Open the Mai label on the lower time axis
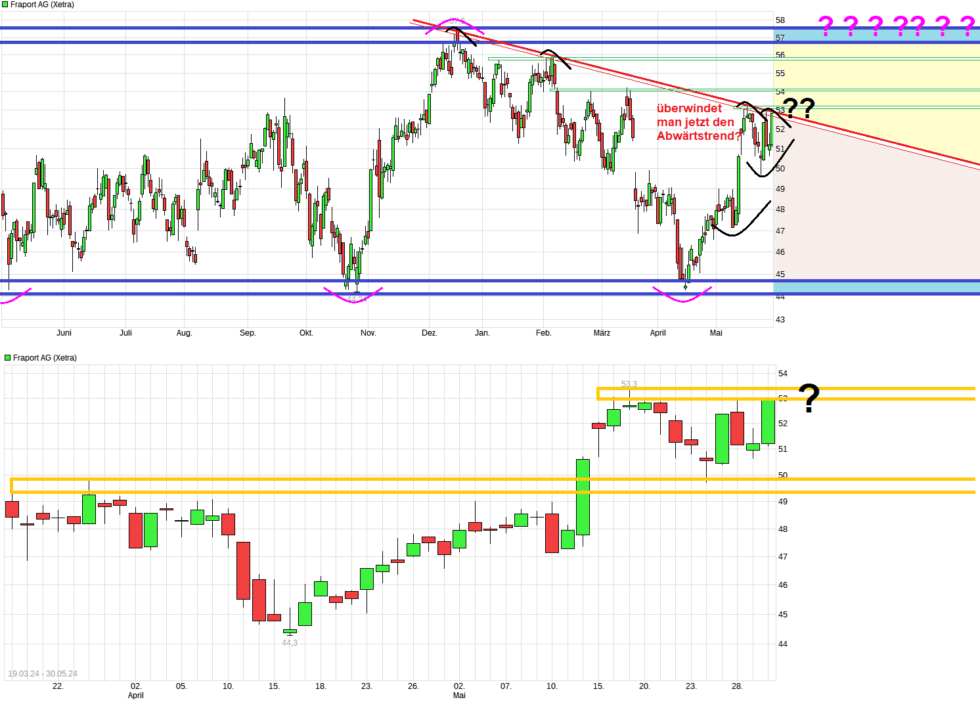Image resolution: width=980 pixels, height=708 pixels. coord(458,696)
